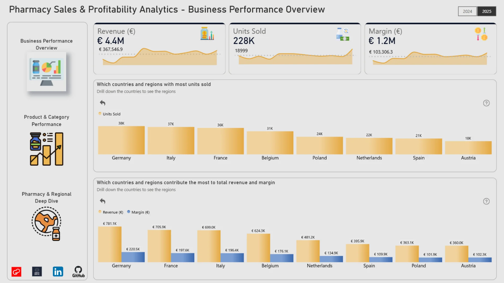This screenshot has width=504, height=283.
Task: Click the Business Performance Overview label
Action: [46, 44]
